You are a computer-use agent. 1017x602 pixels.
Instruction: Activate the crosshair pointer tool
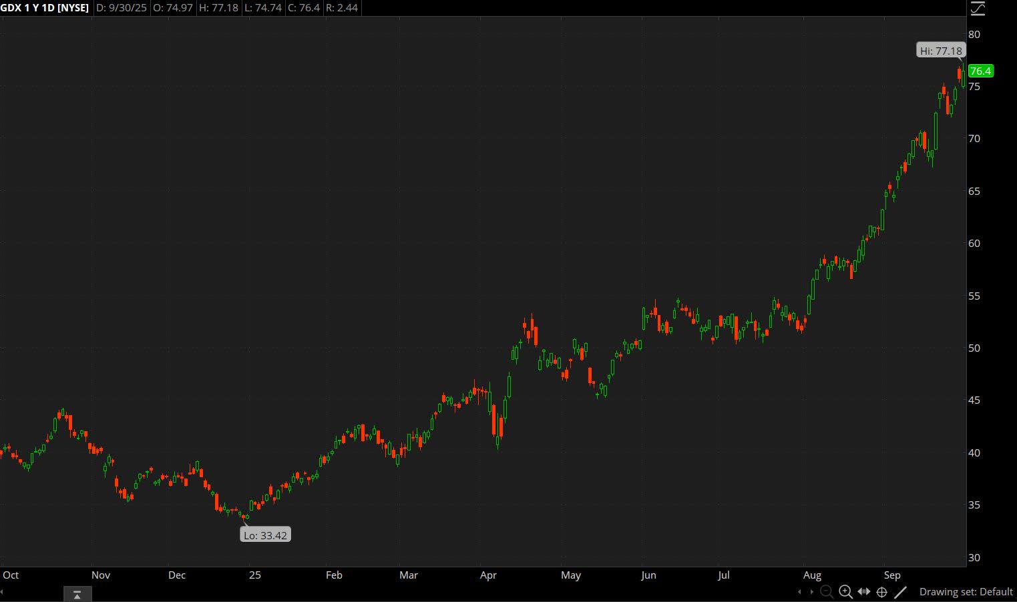click(882, 591)
